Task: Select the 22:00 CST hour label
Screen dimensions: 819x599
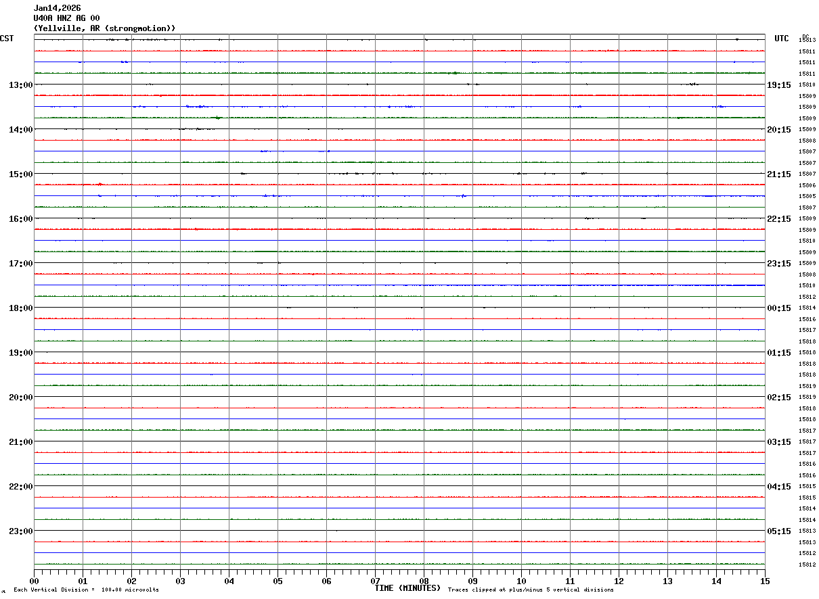Action: coord(21,487)
